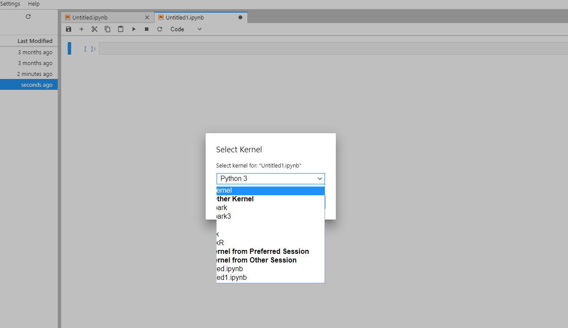The image size is (568, 328).
Task: Copy the selected cell
Action: coord(108,29)
